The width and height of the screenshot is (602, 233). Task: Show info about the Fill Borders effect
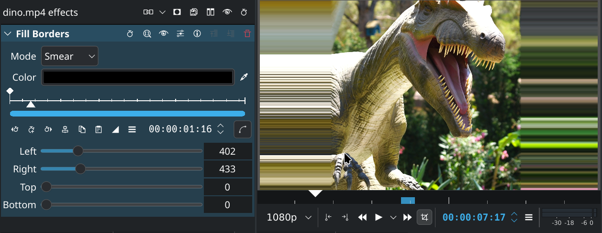point(197,34)
